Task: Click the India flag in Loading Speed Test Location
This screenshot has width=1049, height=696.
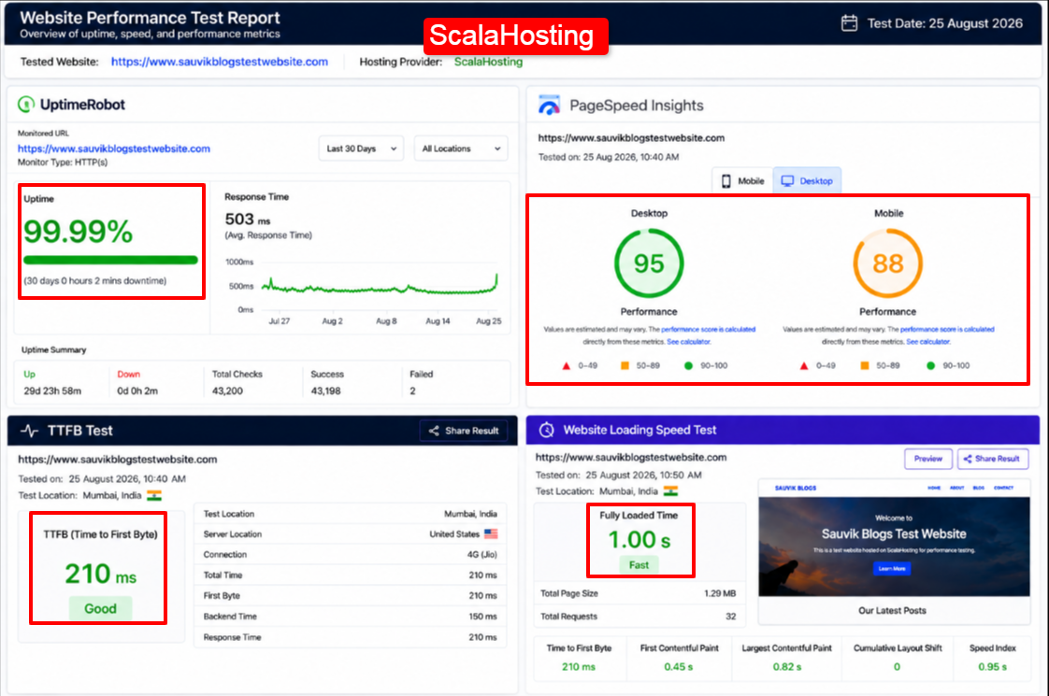Action: [671, 490]
